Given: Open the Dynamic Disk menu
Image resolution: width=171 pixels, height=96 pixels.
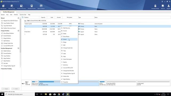Looking at the screenshot, I should tap(23, 15).
